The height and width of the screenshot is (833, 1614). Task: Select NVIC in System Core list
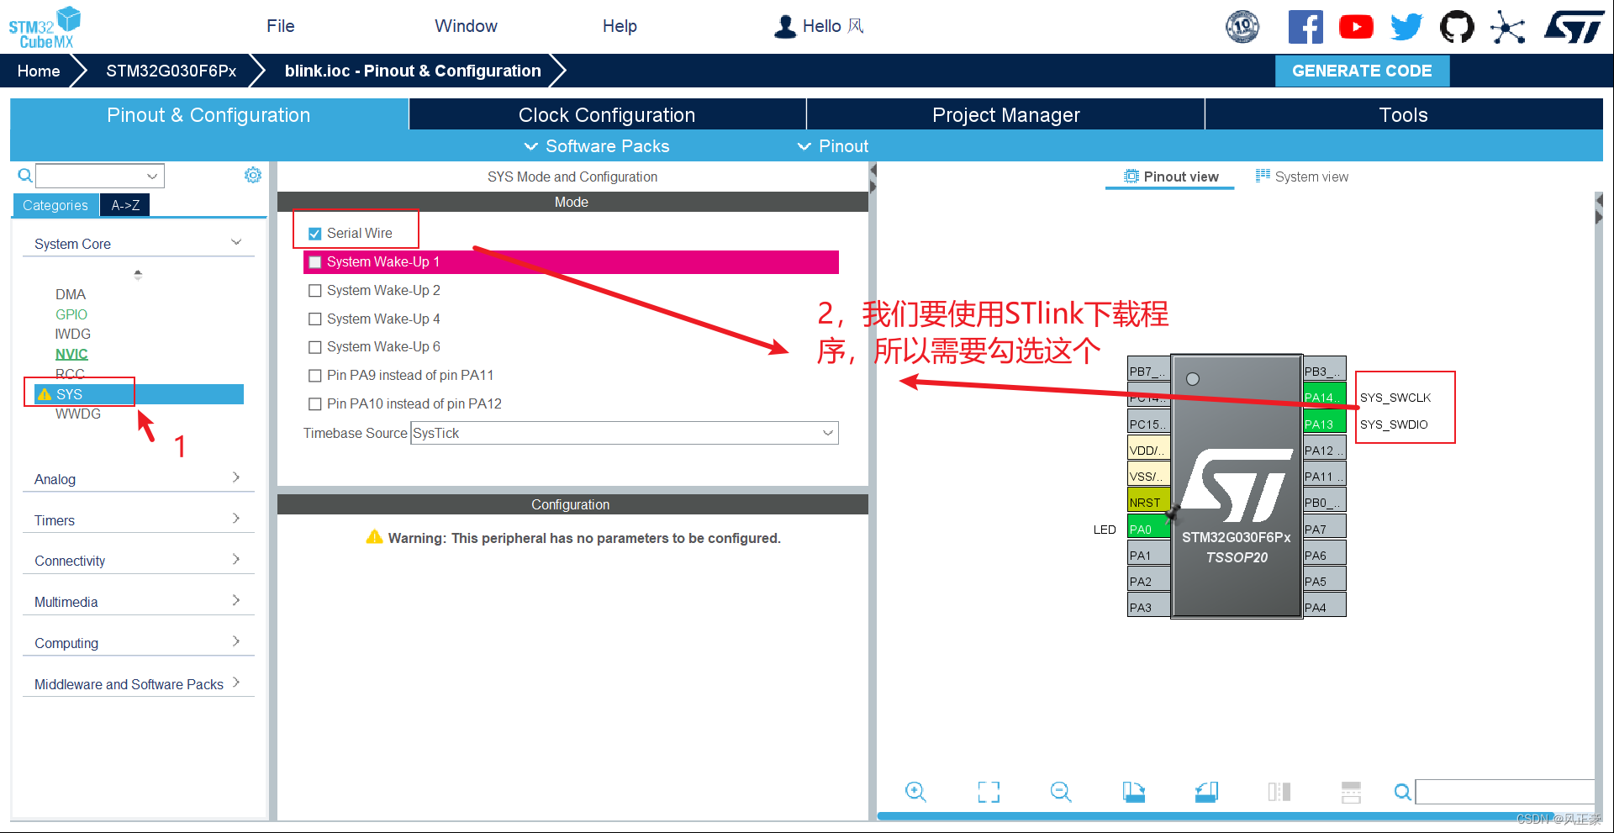[x=71, y=354]
